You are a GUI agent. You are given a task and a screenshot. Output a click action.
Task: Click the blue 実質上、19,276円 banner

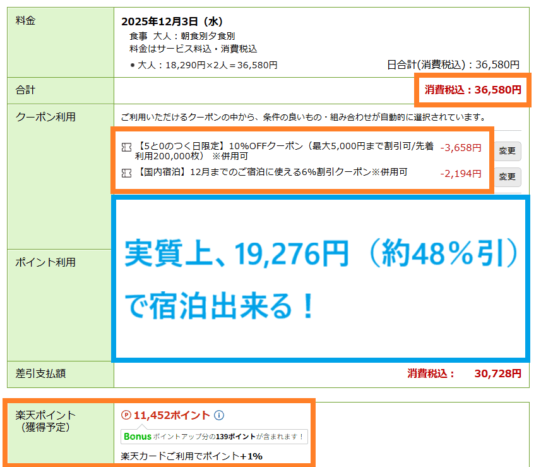tap(320, 279)
